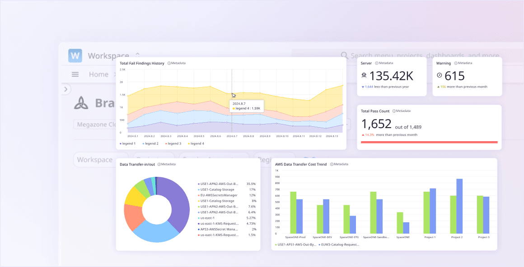Toggle legend 2 series in chart
The width and height of the screenshot is (524, 267).
tap(150, 143)
